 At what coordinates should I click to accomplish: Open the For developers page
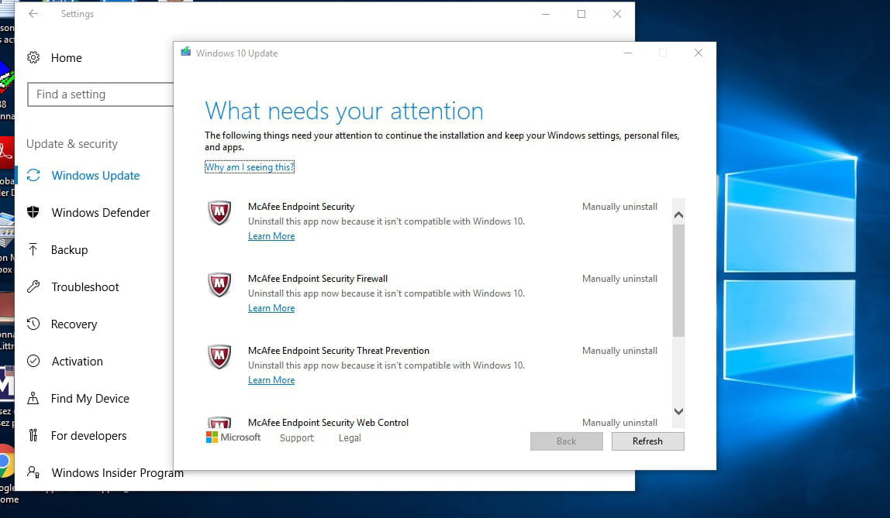[88, 436]
